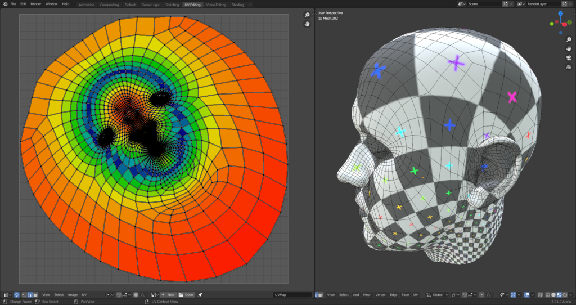Select edge select mode in 3D viewport
The image size is (576, 305).
point(316,295)
